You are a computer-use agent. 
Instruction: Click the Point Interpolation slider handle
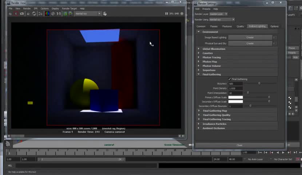[x=248, y=93]
